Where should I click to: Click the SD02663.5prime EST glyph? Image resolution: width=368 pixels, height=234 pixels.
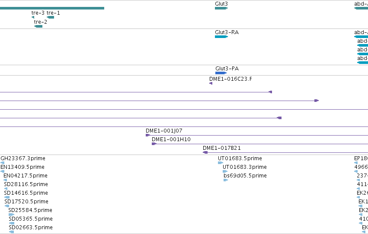(11, 232)
